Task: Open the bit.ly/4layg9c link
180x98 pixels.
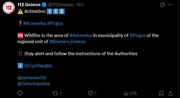Action: [x=38, y=66]
